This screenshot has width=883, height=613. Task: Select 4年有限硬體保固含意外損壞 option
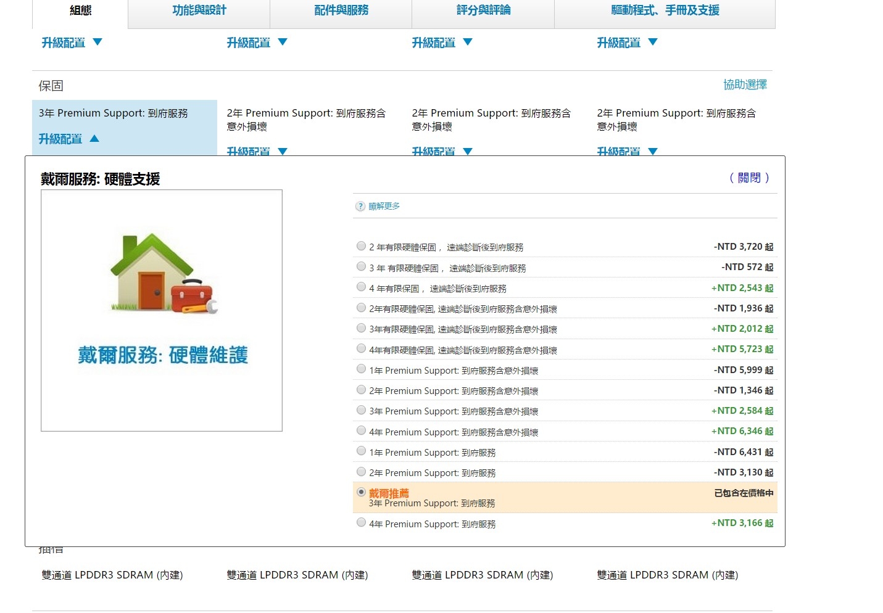point(361,348)
